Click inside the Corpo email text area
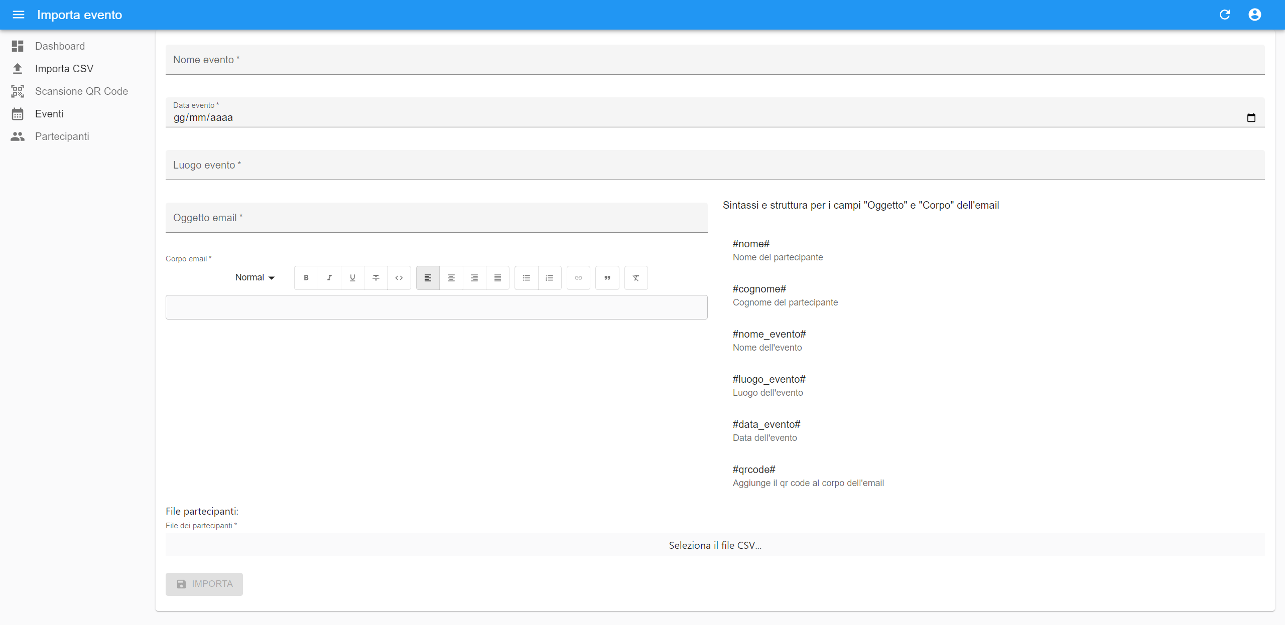The width and height of the screenshot is (1285, 625). (437, 307)
